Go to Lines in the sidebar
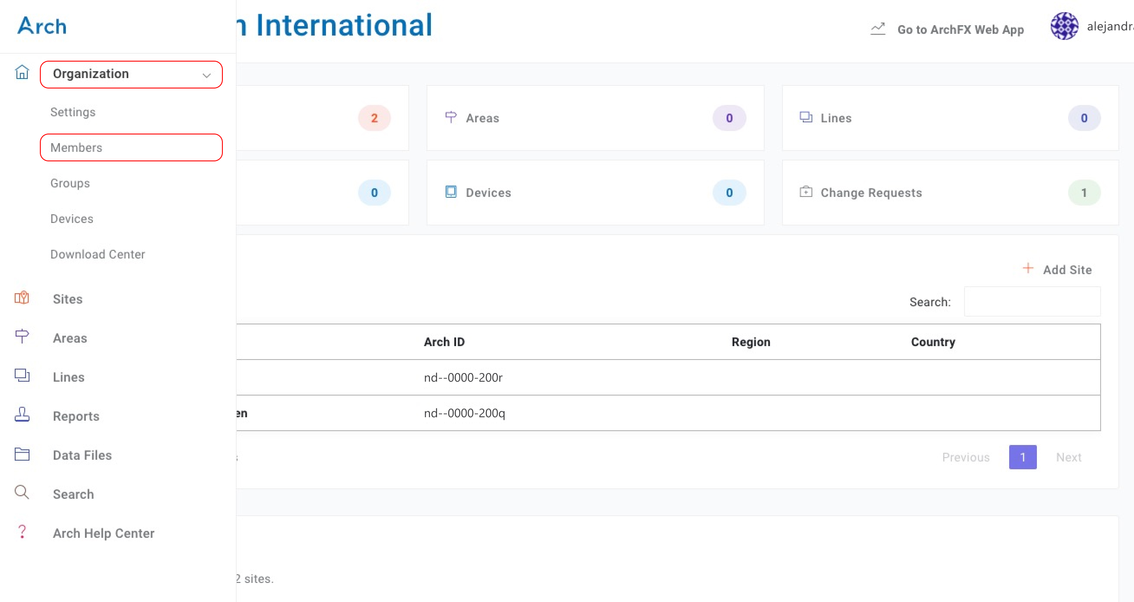 tap(68, 377)
